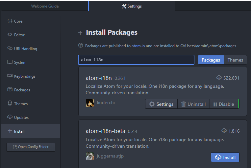Viewport: 251px width, 168px height.
Task: Open the Editor settings panel
Action: 31,35
